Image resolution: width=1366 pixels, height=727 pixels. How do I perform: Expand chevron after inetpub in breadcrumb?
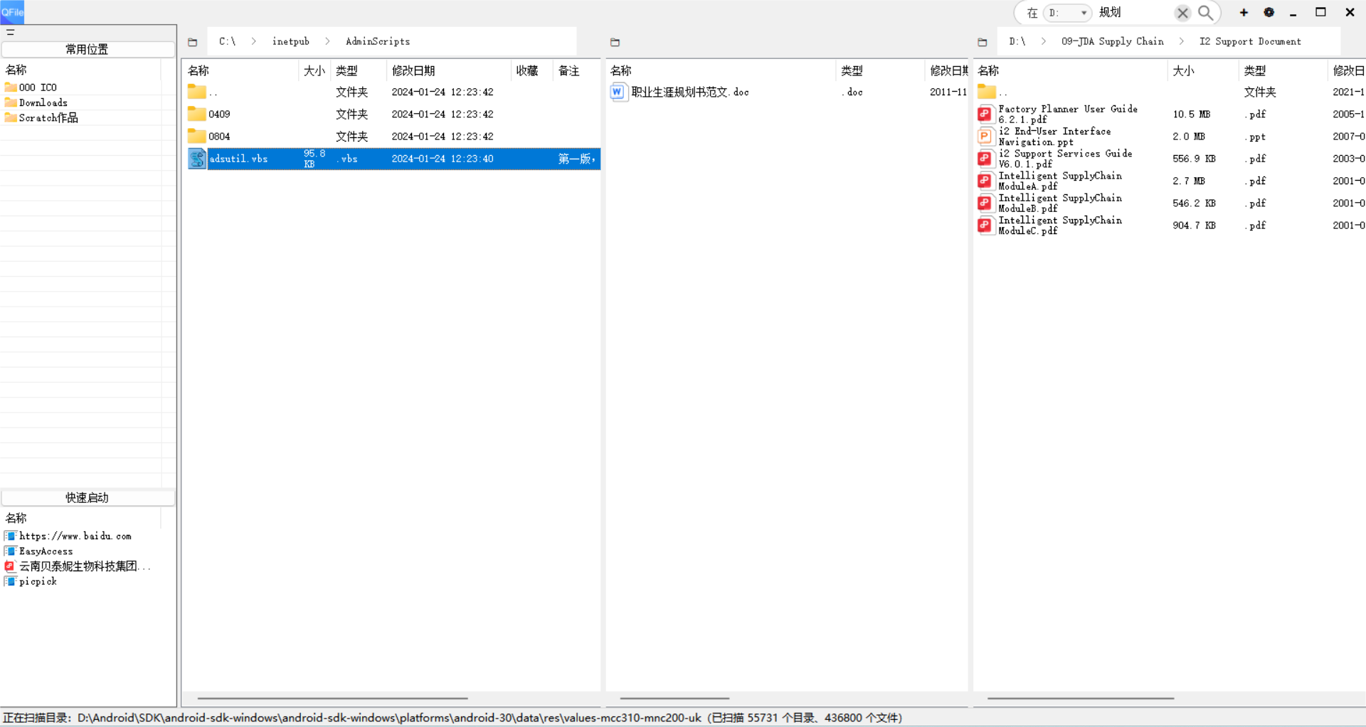tap(327, 41)
